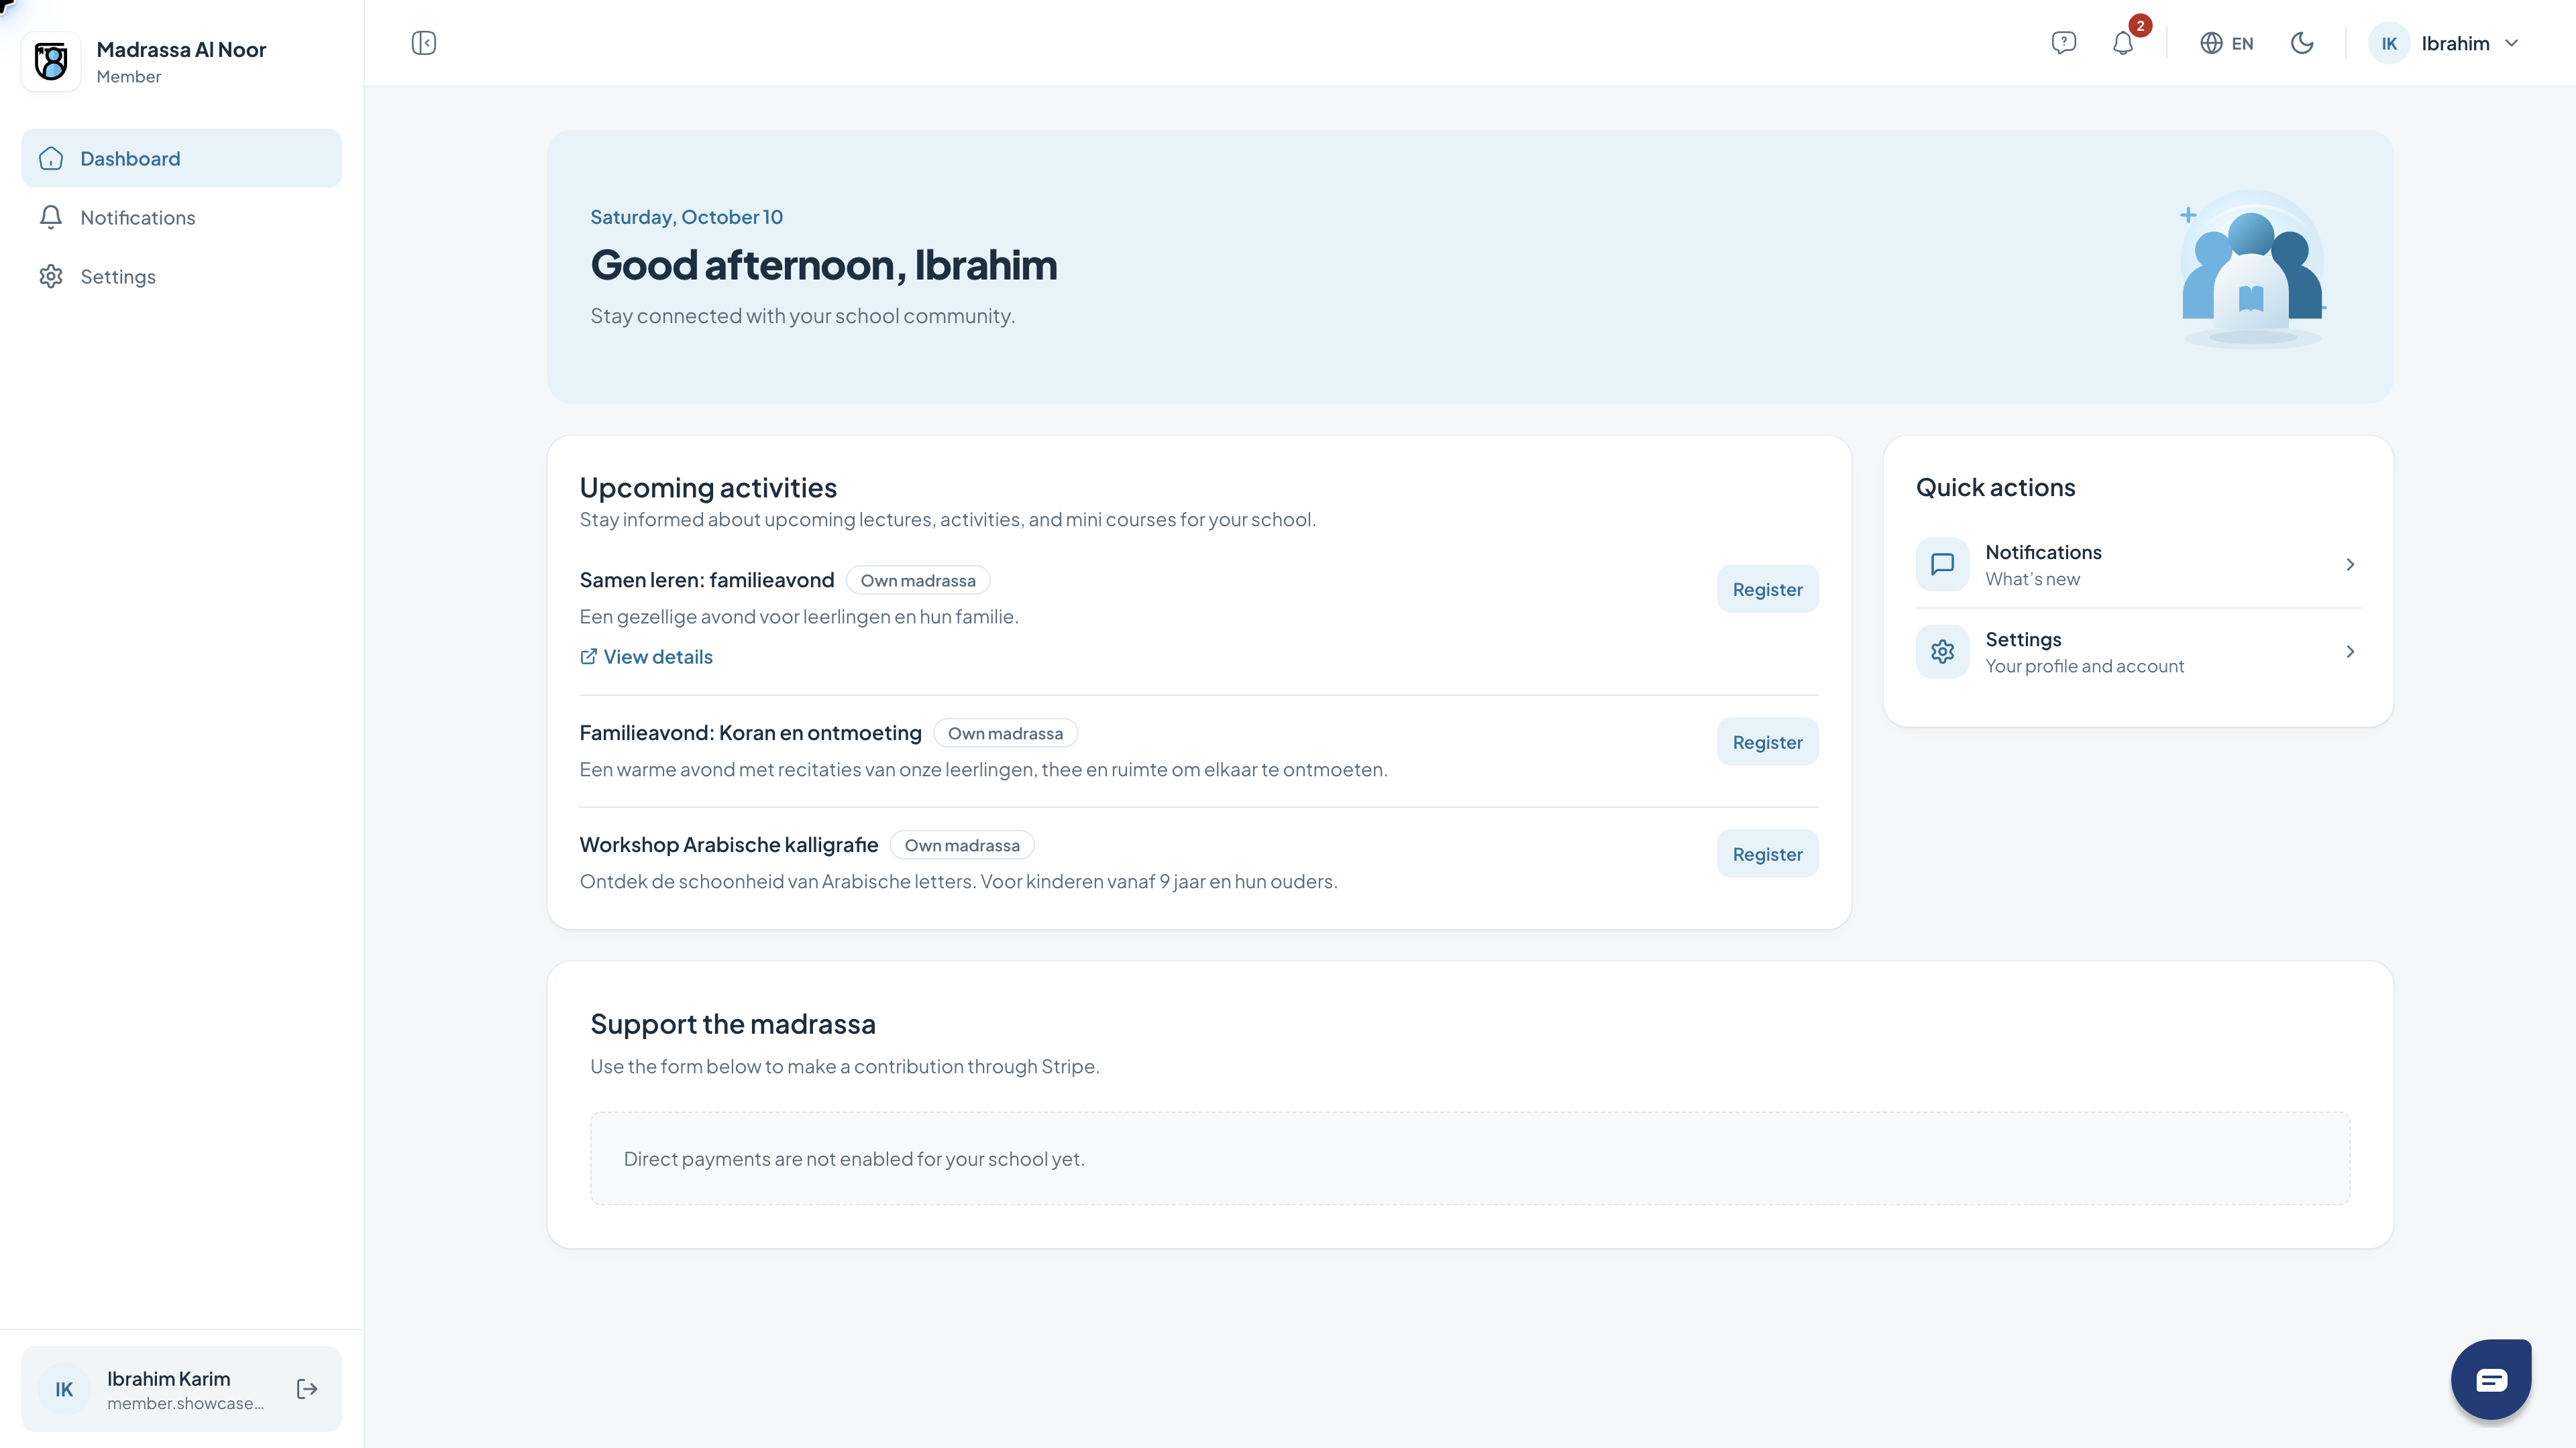Screen dimensions: 2576x1448
Task: Expand the Settings quick action chevron
Action: coord(2350,652)
